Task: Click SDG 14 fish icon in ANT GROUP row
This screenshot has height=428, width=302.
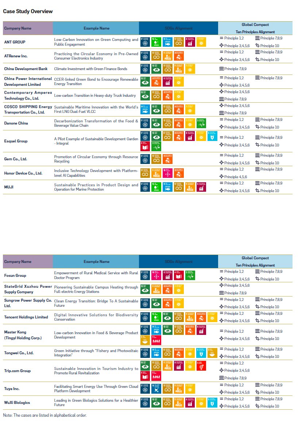Action: coord(168,42)
